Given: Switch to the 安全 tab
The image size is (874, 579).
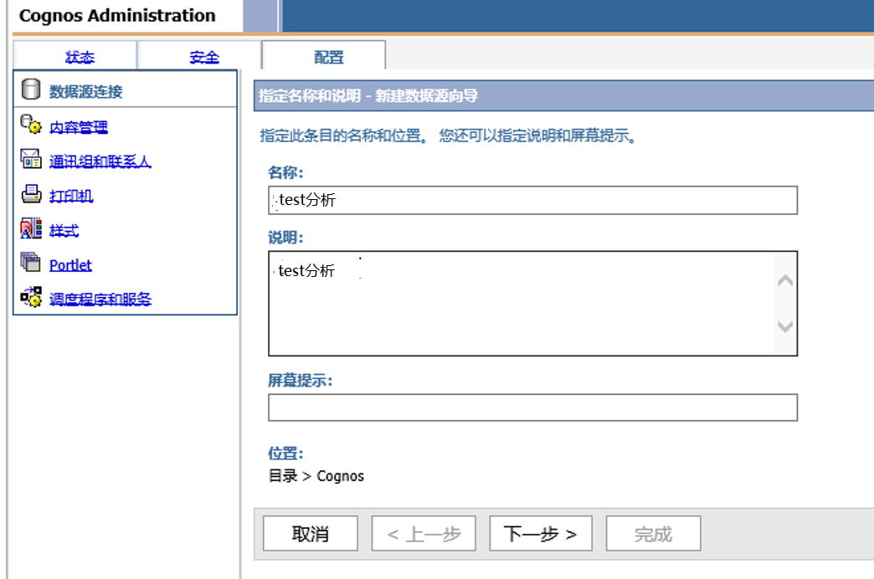Looking at the screenshot, I should (x=203, y=56).
